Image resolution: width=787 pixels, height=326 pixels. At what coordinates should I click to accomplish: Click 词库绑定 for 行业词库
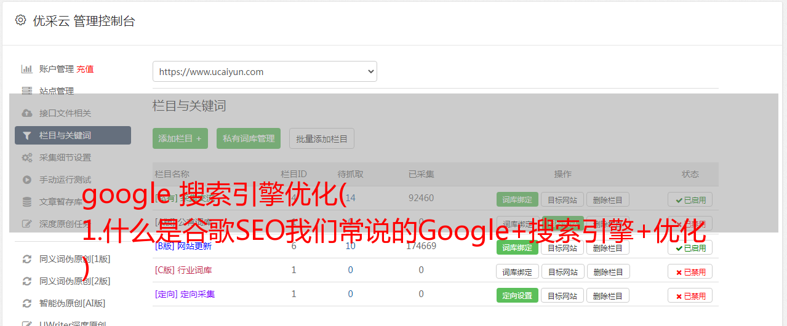pos(517,271)
